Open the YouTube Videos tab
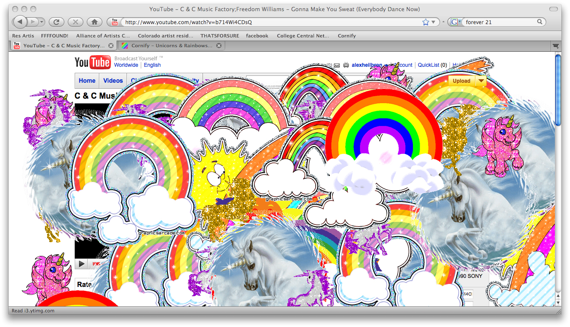570x327 pixels. [x=113, y=81]
